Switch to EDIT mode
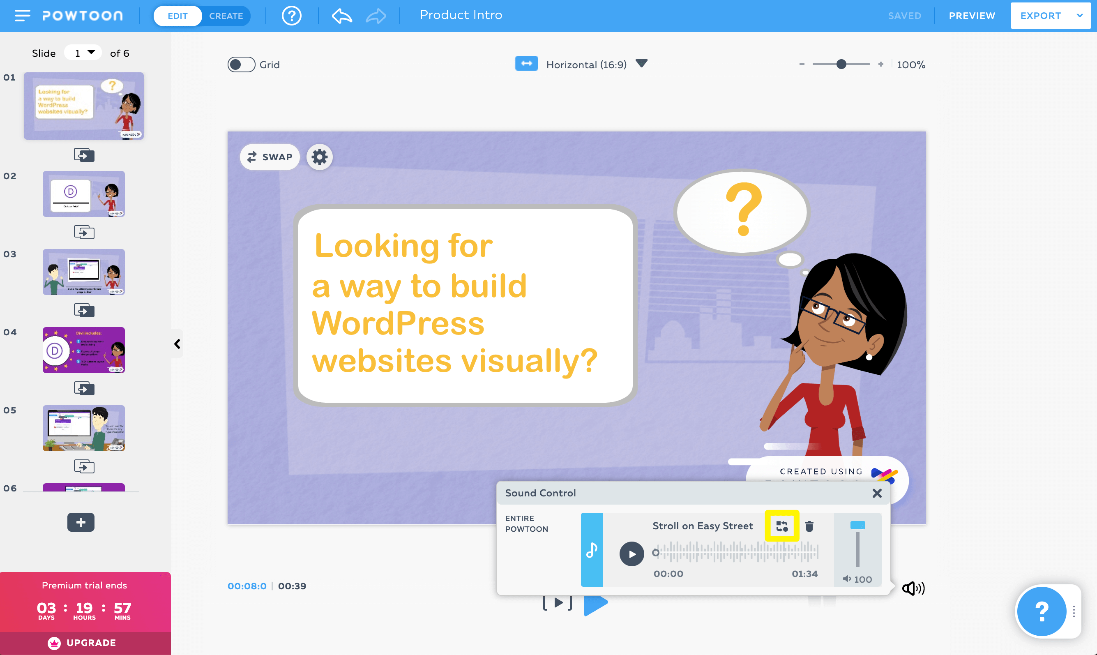The width and height of the screenshot is (1097, 655). point(177,16)
